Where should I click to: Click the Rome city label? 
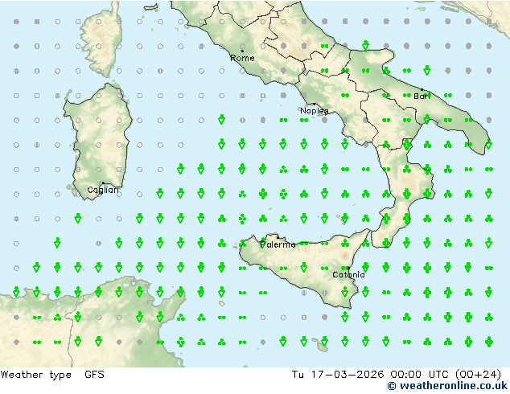[x=242, y=58]
